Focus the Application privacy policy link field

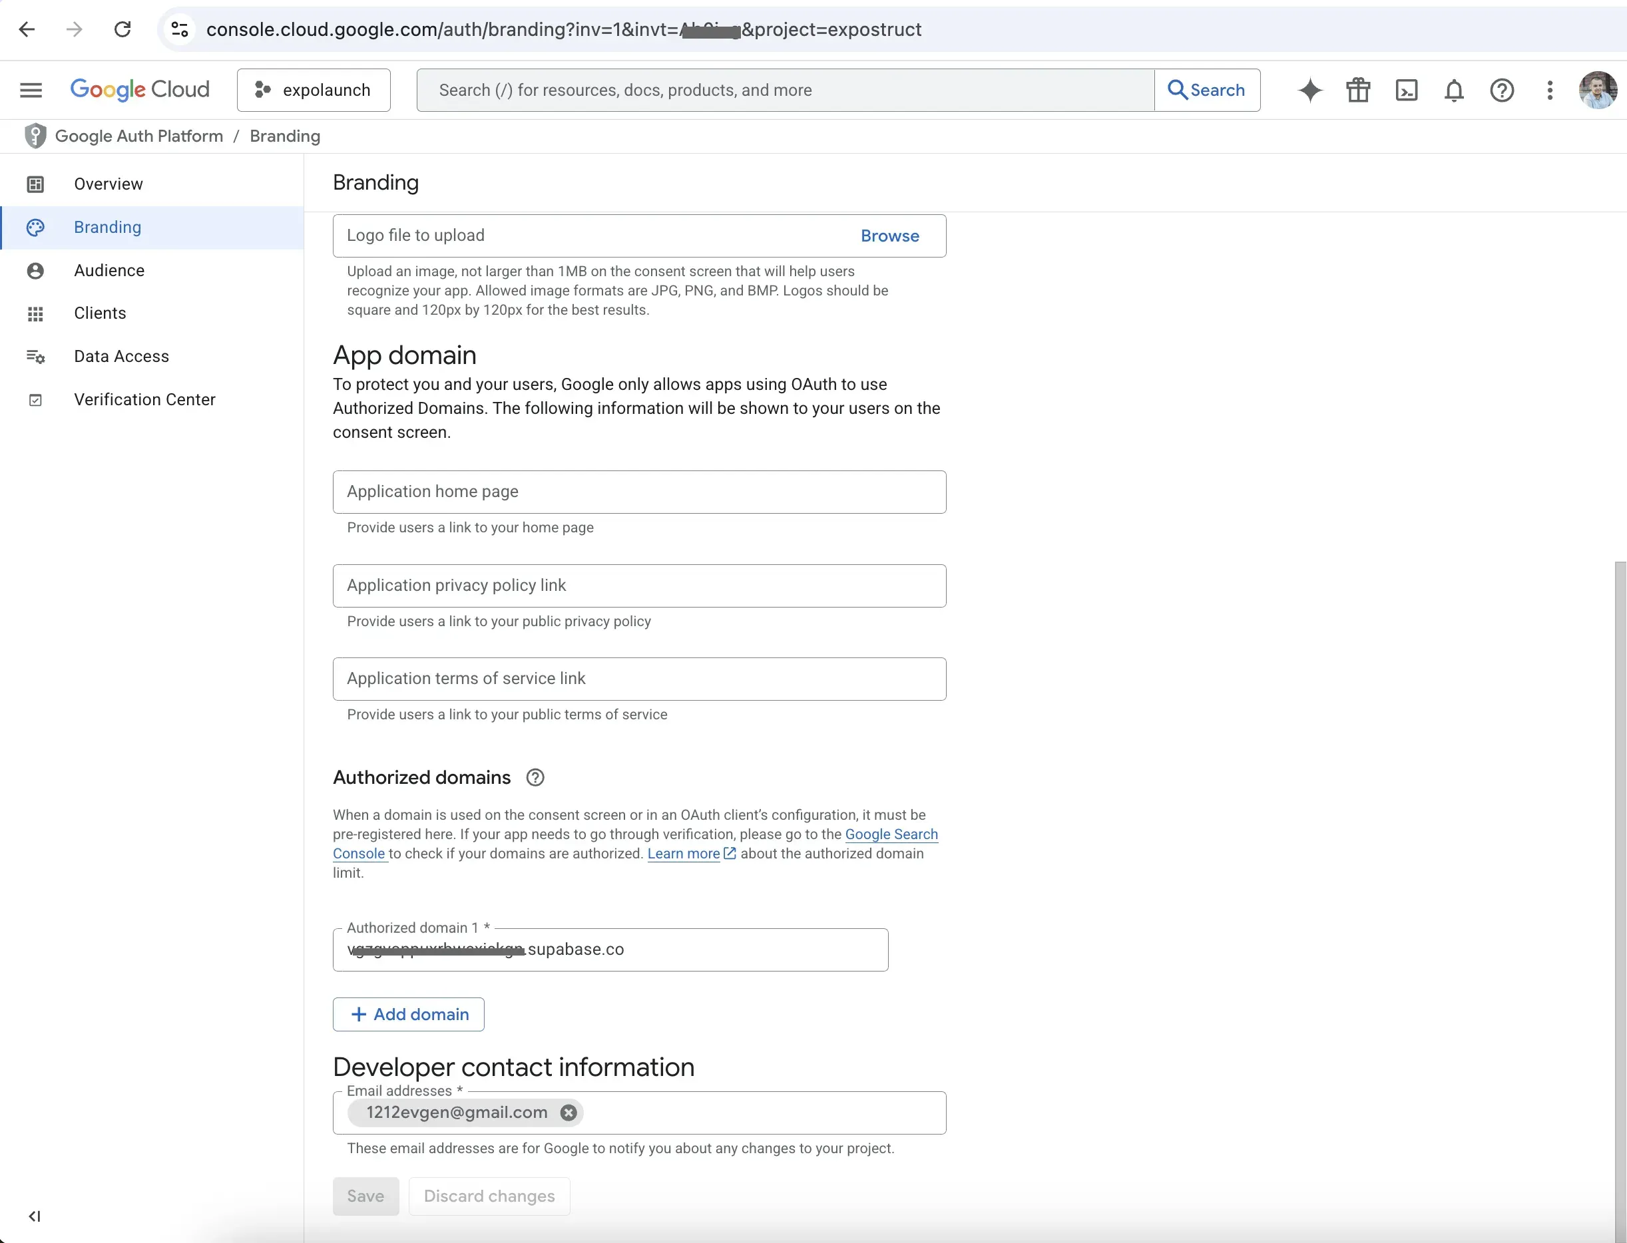(x=640, y=586)
